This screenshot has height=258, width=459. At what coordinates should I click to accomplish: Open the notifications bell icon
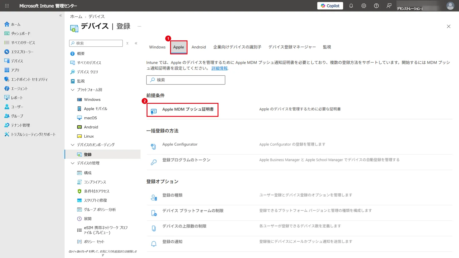click(x=351, y=6)
